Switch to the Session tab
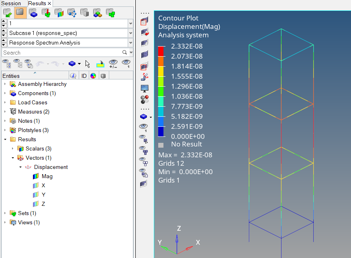The height and width of the screenshot is (258, 351). pos(12,3)
